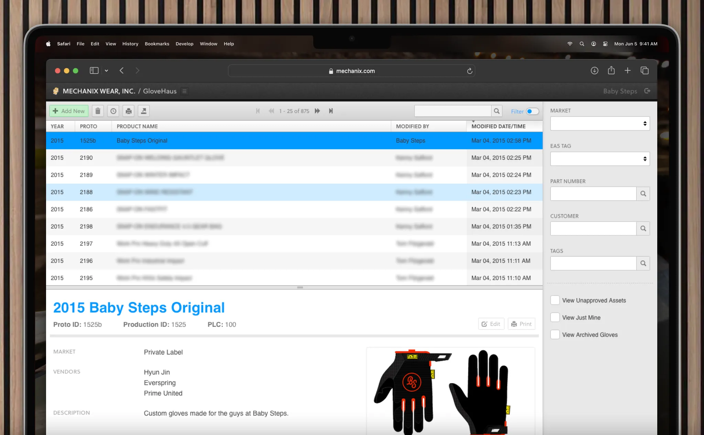Viewport: 704px width, 435px height.
Task: Click the TAGS search icon
Action: click(x=643, y=263)
